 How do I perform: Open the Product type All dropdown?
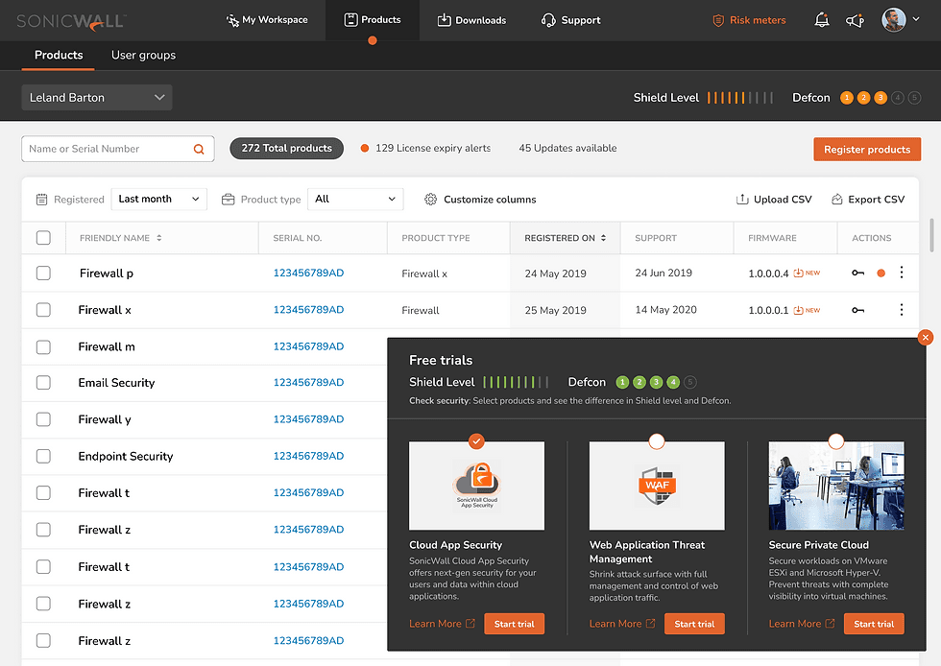(x=355, y=200)
